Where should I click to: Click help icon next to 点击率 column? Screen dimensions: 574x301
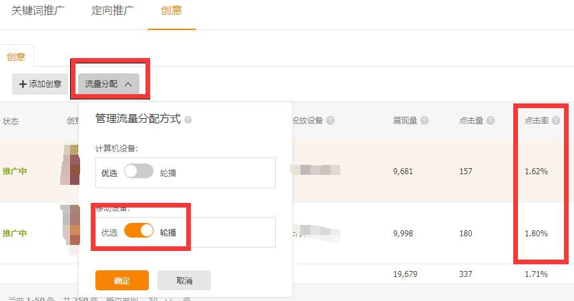coord(556,121)
